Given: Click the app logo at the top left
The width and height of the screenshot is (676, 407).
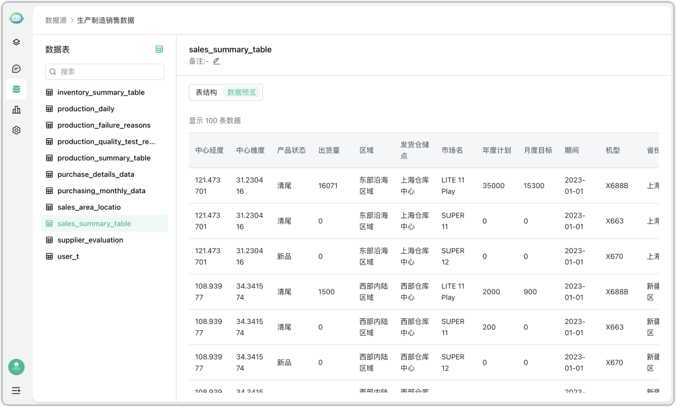Looking at the screenshot, I should click(16, 18).
